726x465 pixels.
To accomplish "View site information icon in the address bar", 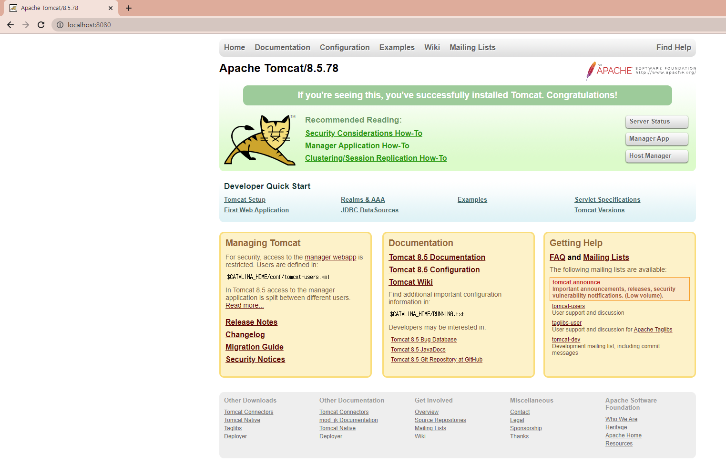I will (60, 25).
